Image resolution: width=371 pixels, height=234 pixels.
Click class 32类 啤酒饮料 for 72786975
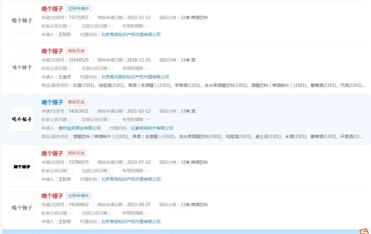point(194,162)
